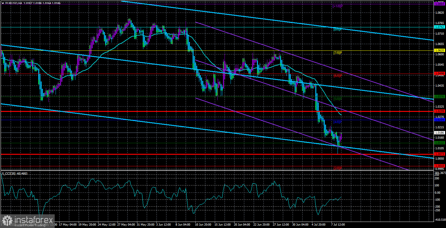Image resolution: width=446 pixels, height=228 pixels.
Task: Click the 1.0215 price scale value
Action: [439, 127]
